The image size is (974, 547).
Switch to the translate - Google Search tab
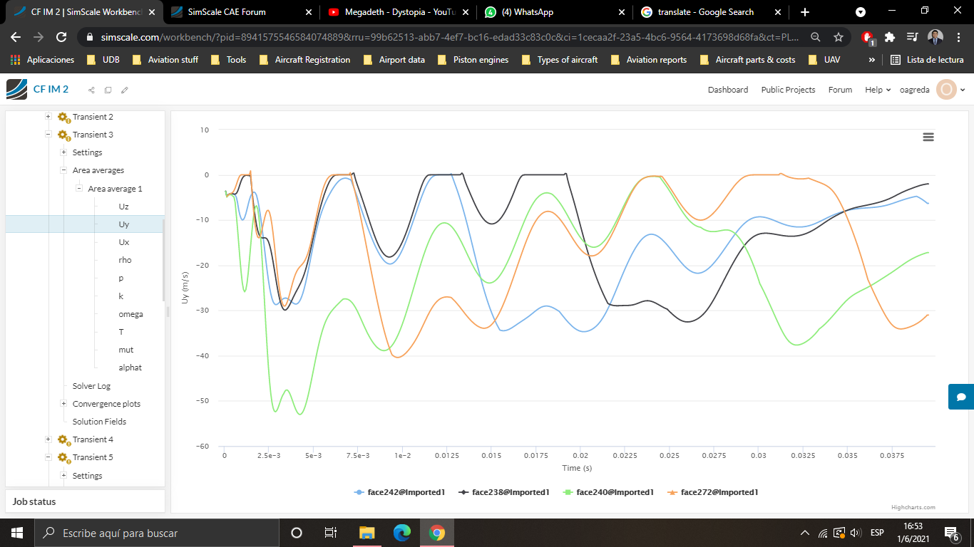pyautogui.click(x=712, y=12)
